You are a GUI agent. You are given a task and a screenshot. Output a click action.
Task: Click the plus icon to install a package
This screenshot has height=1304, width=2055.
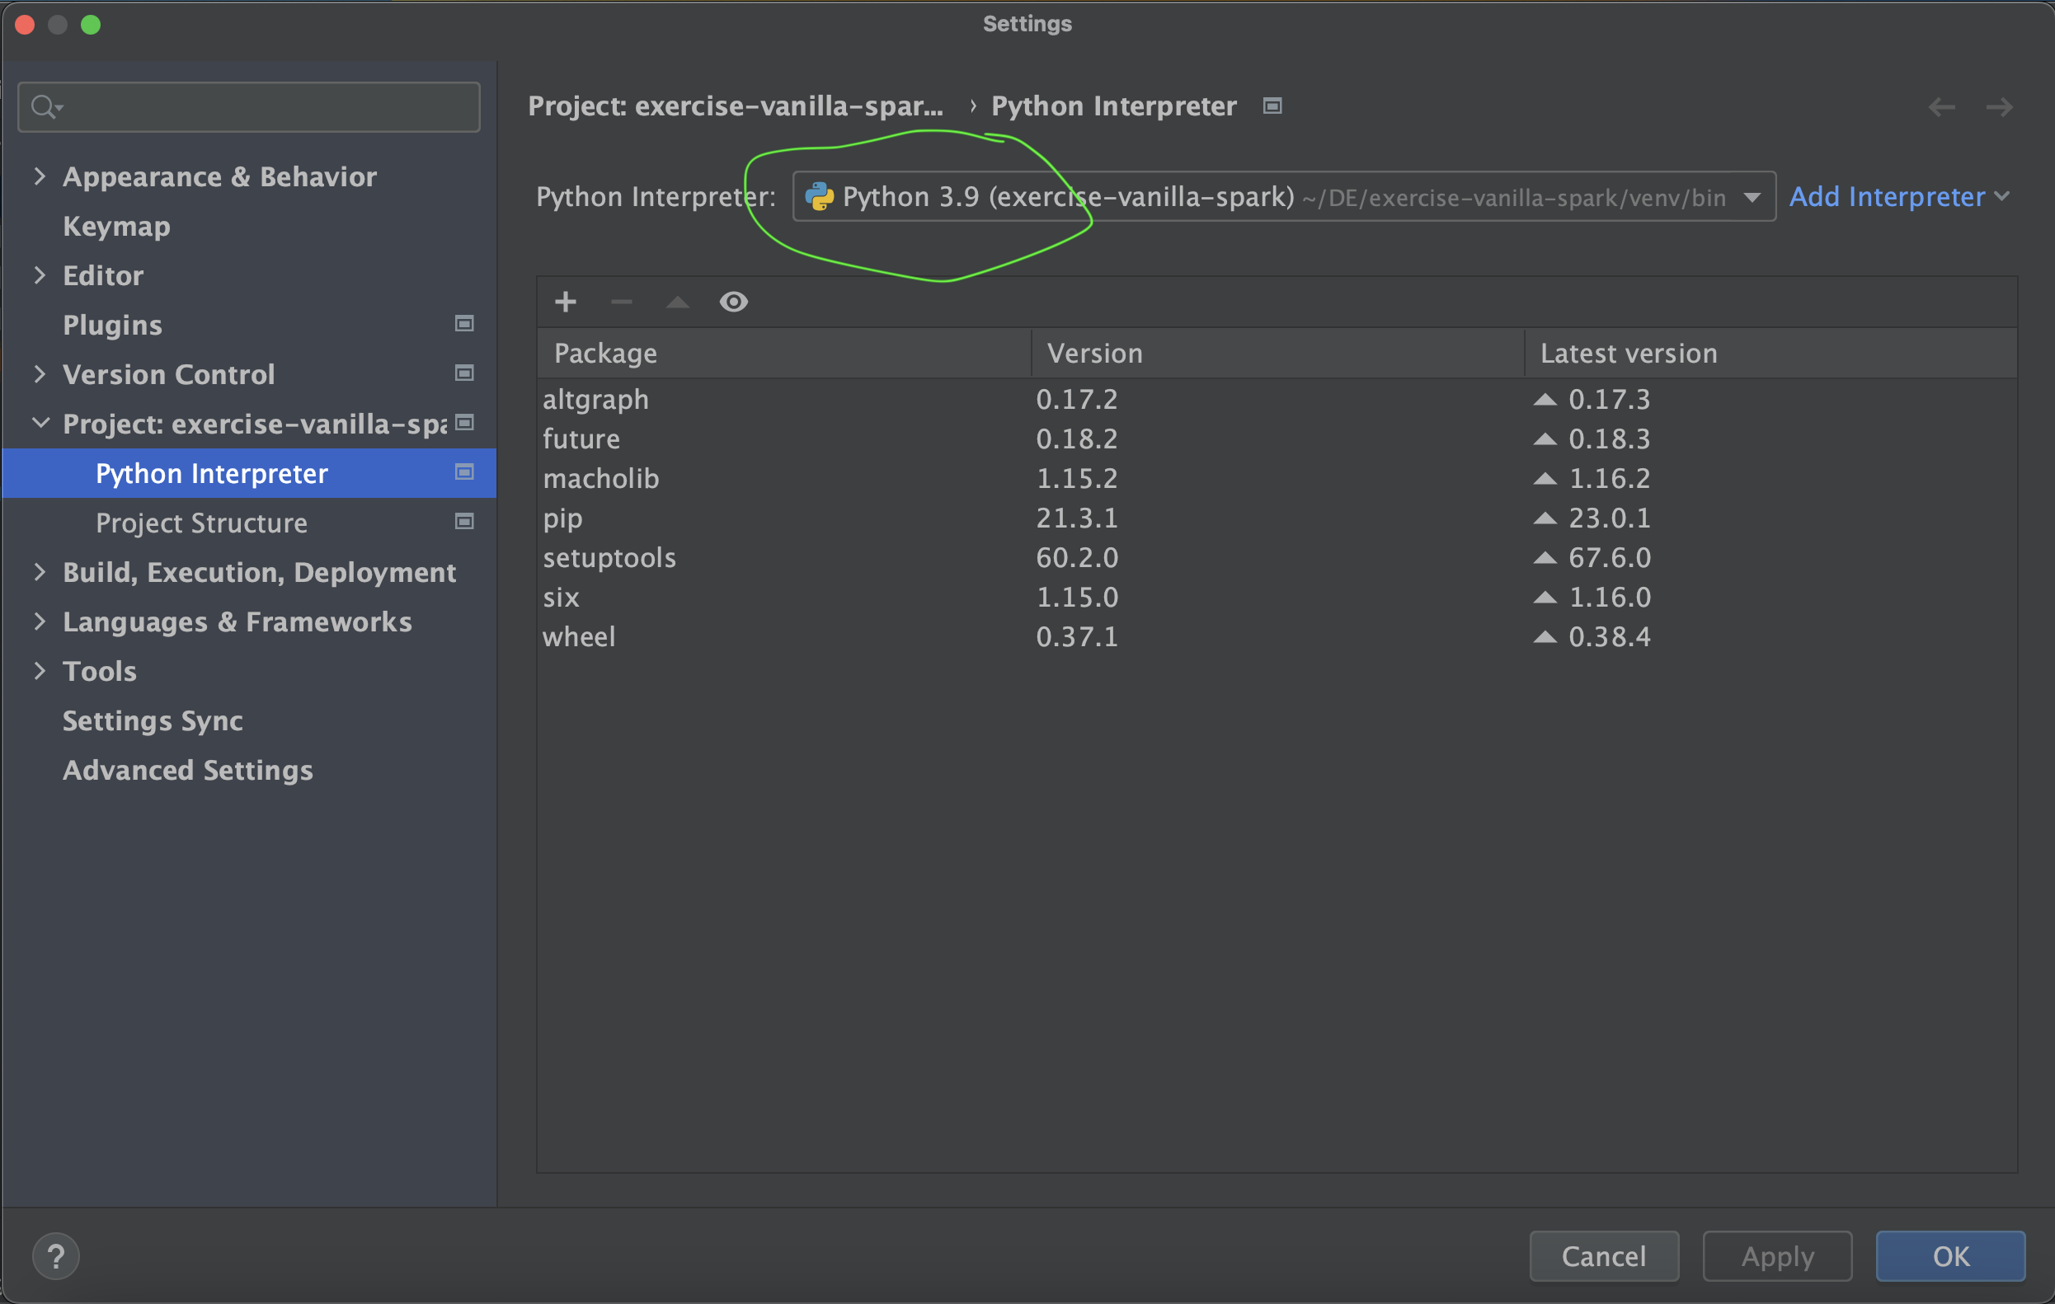pyautogui.click(x=565, y=302)
